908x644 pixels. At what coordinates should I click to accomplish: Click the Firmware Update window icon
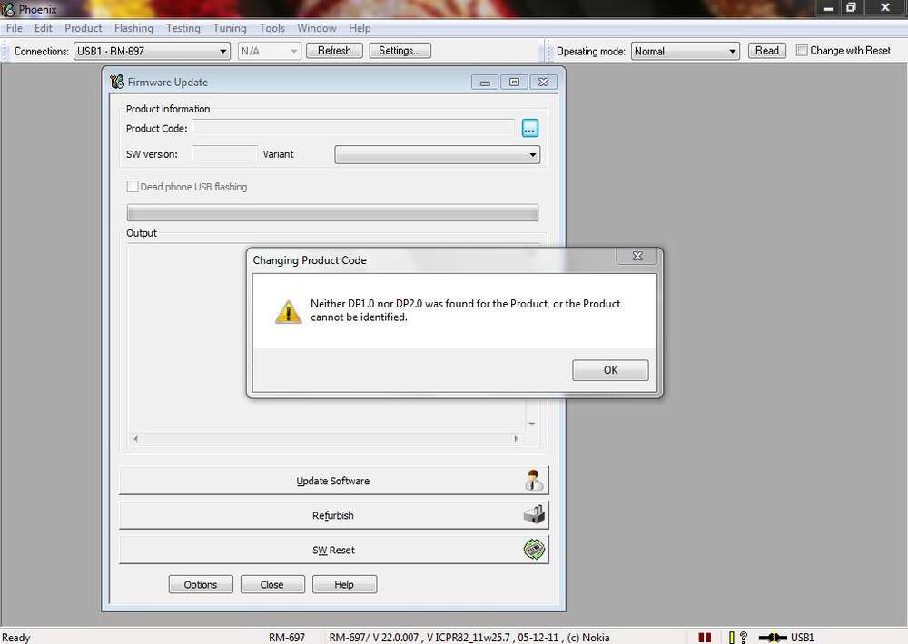tap(117, 82)
